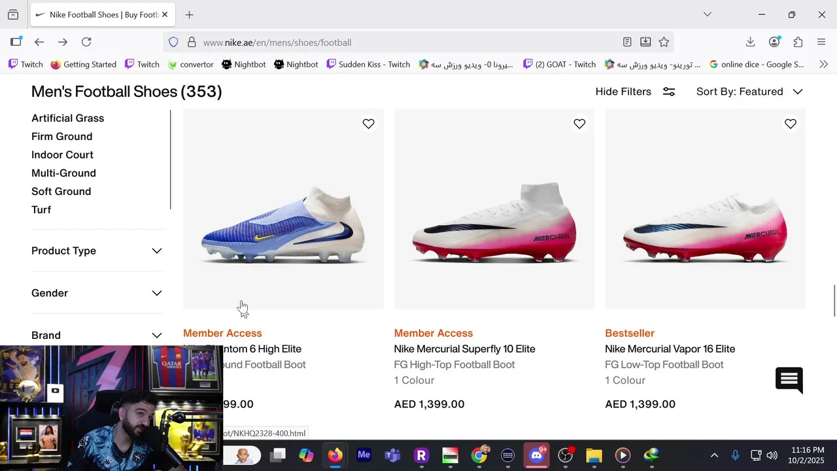Click the tracking protection shield icon
The height and width of the screenshot is (471, 837).
tap(173, 42)
